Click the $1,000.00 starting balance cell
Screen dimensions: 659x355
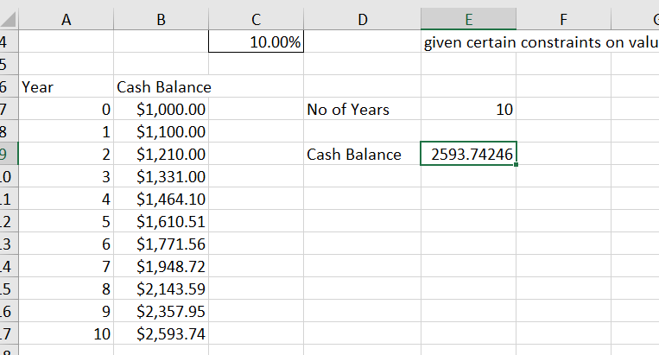[161, 110]
